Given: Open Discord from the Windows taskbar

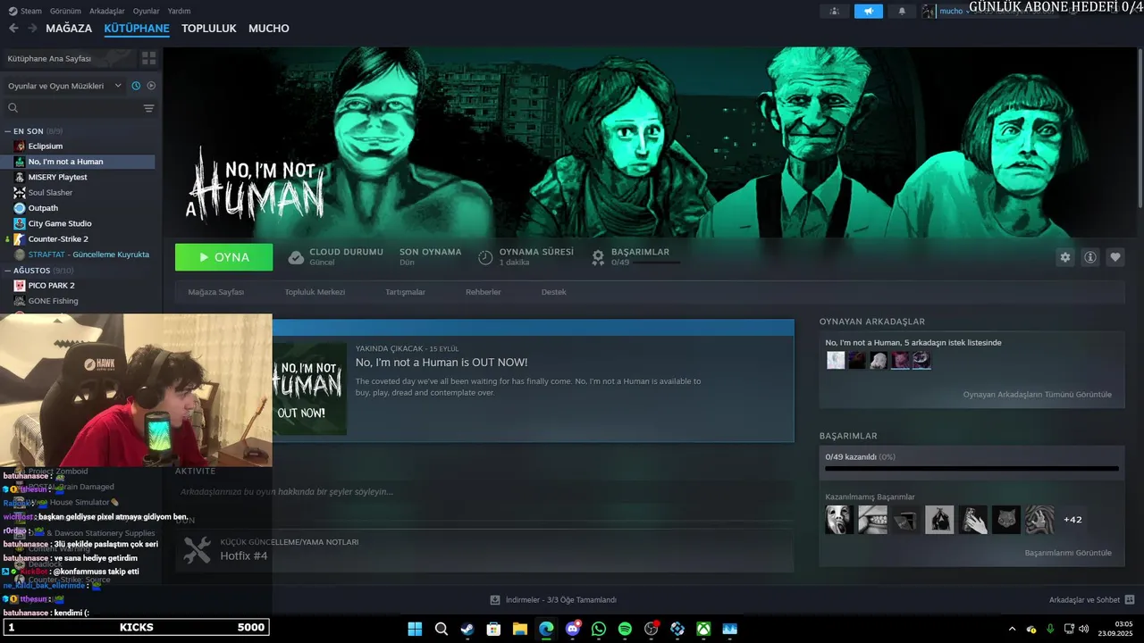Looking at the screenshot, I should point(573,629).
